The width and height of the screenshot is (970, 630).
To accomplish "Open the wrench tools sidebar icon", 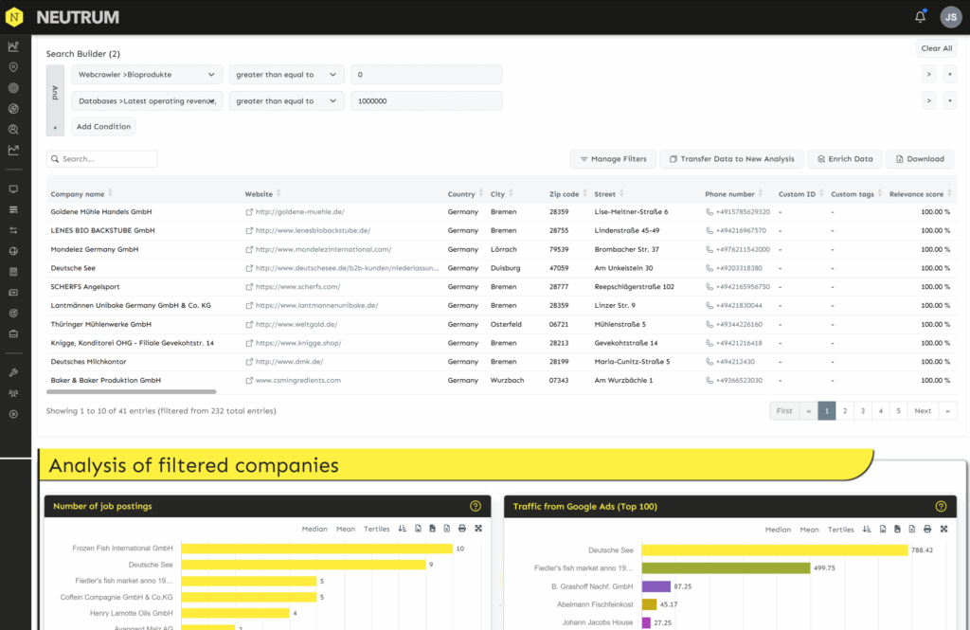I will 13,372.
